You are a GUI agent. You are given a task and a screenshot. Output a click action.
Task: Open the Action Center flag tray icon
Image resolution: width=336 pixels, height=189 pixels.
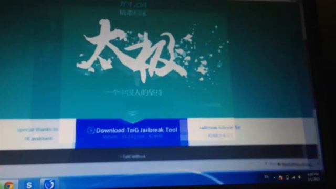[x=280, y=177]
